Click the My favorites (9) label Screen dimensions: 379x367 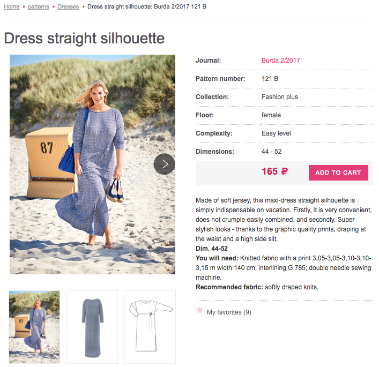(229, 312)
